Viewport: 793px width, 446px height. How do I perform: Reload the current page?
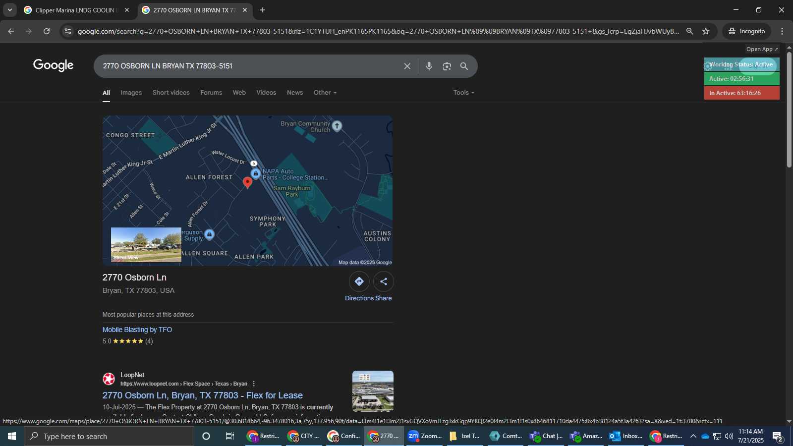click(47, 31)
